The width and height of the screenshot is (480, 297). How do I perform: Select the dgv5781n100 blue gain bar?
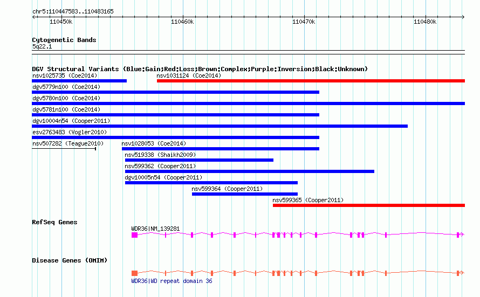[x=175, y=115]
